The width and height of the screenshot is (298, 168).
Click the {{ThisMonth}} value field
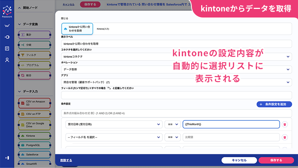point(231,124)
